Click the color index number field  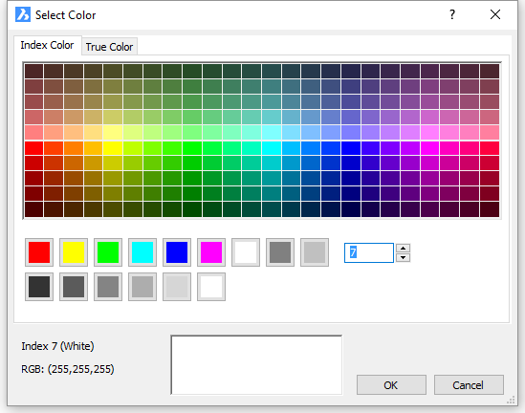tap(369, 252)
